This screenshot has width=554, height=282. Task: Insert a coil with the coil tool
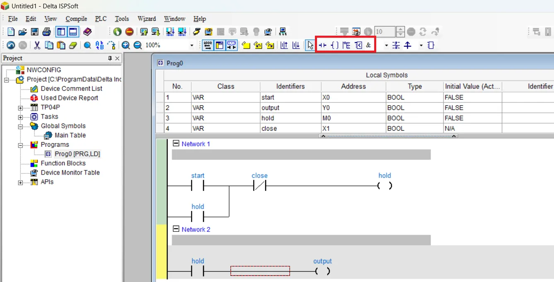click(335, 45)
